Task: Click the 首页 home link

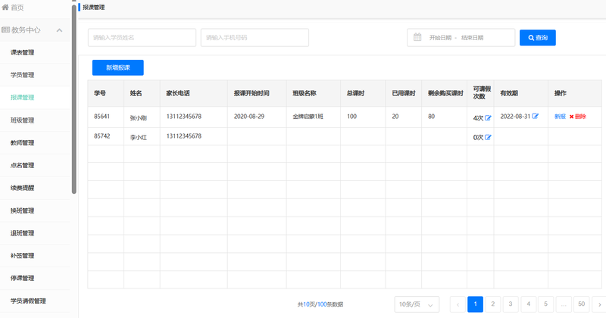Action: coord(17,8)
